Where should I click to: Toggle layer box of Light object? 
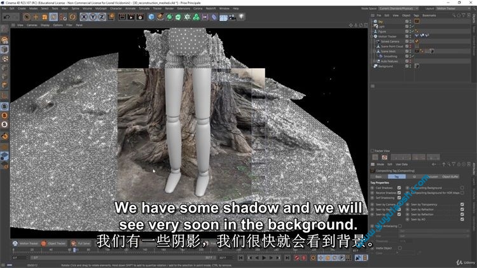pyautogui.click(x=407, y=27)
